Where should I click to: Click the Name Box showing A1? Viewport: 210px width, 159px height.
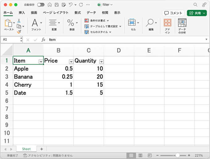point(10,39)
